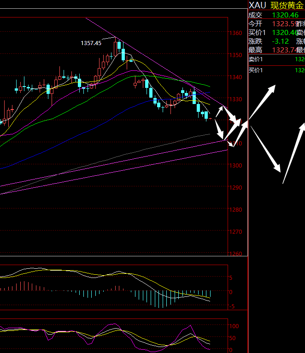This screenshot has width=305, height=353.
Task: Click the 1330 price axis label
Action: [x=235, y=99]
